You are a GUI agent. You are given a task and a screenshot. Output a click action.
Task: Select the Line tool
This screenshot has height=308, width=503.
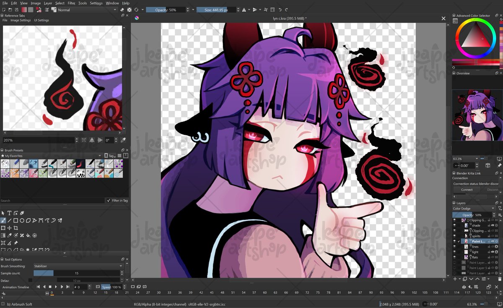coord(9,220)
